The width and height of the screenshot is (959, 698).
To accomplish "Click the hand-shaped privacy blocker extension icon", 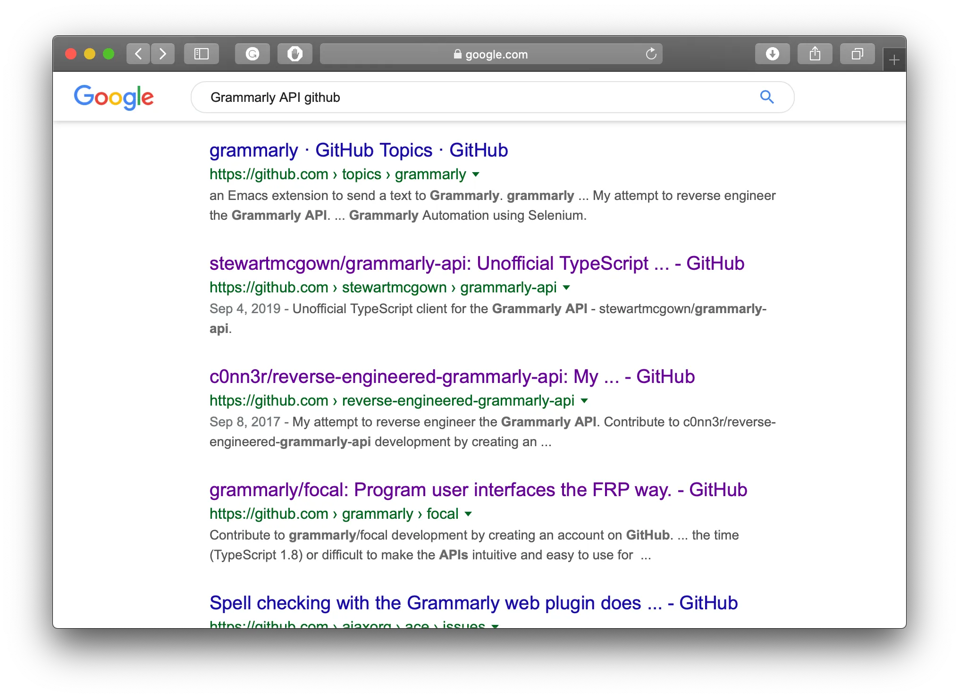I will coord(295,54).
